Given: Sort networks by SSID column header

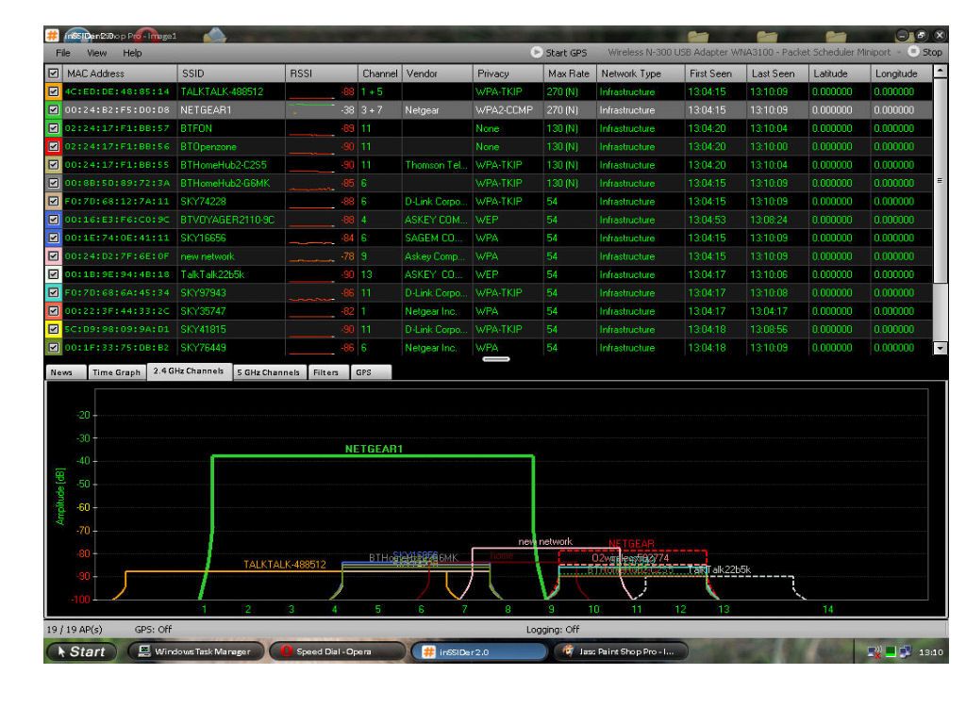Looking at the screenshot, I should (231, 74).
